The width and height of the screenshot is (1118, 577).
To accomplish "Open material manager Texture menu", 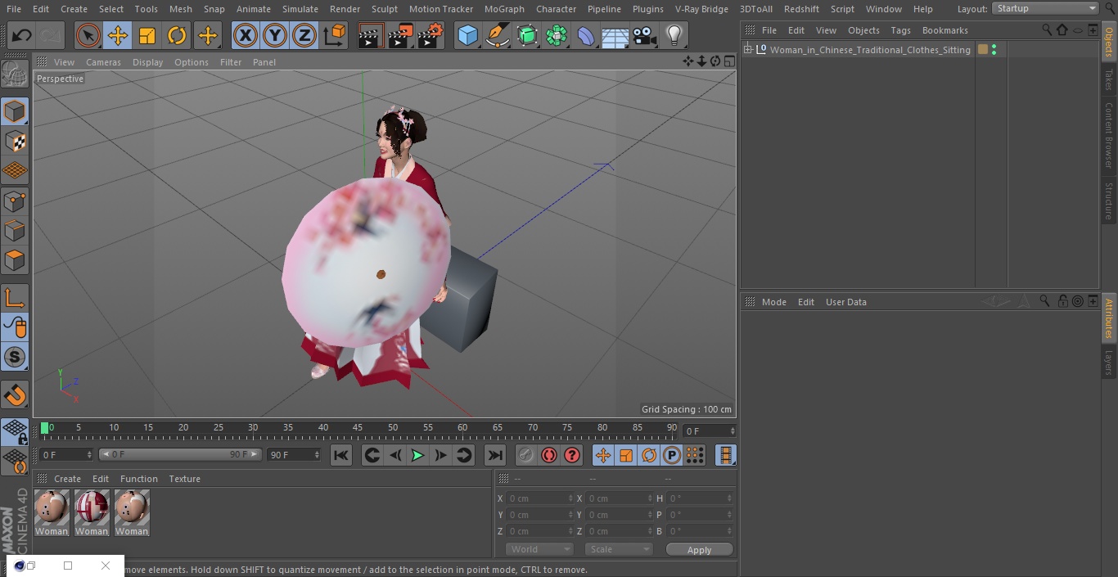I will click(184, 479).
